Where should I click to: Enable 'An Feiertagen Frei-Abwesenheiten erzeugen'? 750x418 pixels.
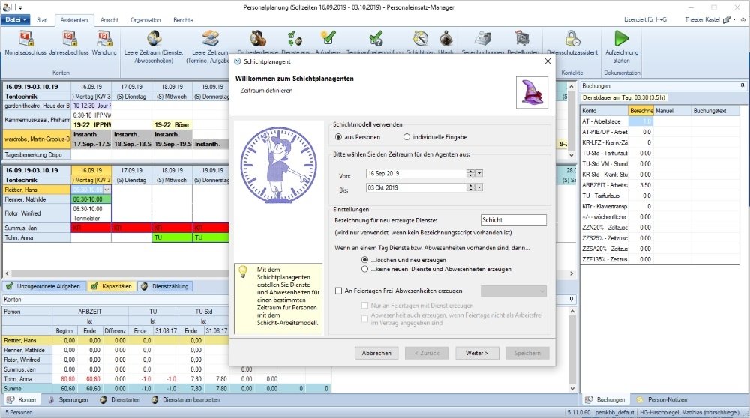[339, 291]
